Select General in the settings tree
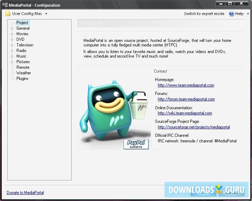Screen dimensions: 252x201 pos(23,28)
